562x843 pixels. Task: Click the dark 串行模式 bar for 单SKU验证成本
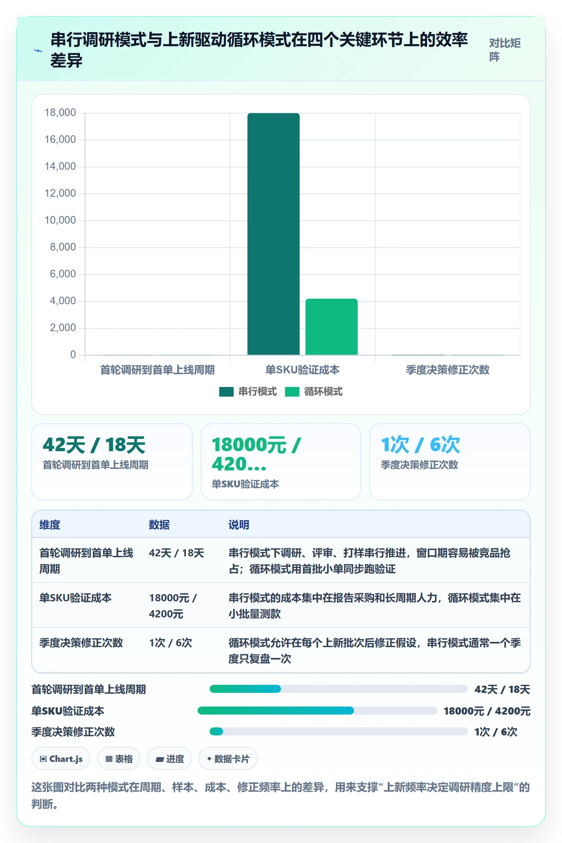click(x=273, y=234)
